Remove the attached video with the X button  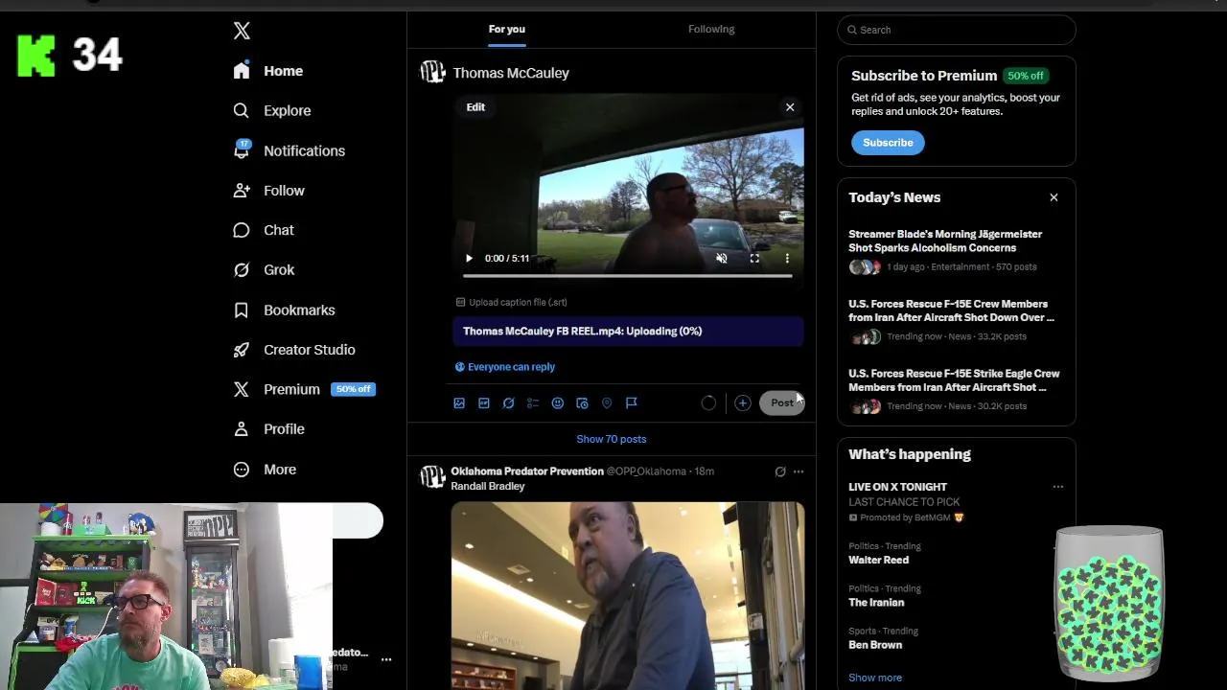pyautogui.click(x=790, y=107)
